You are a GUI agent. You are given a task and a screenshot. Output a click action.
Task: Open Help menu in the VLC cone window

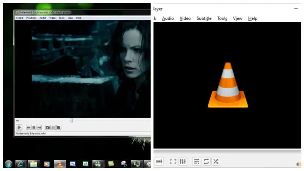[253, 18]
